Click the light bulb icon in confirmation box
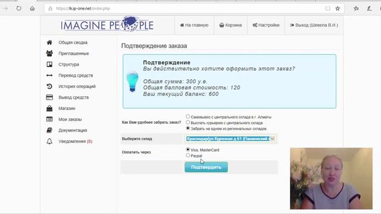 (x=132, y=81)
